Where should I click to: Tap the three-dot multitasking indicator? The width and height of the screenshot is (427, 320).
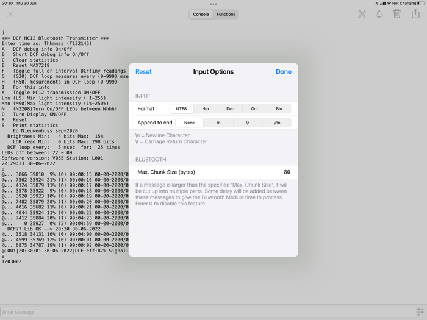click(213, 4)
